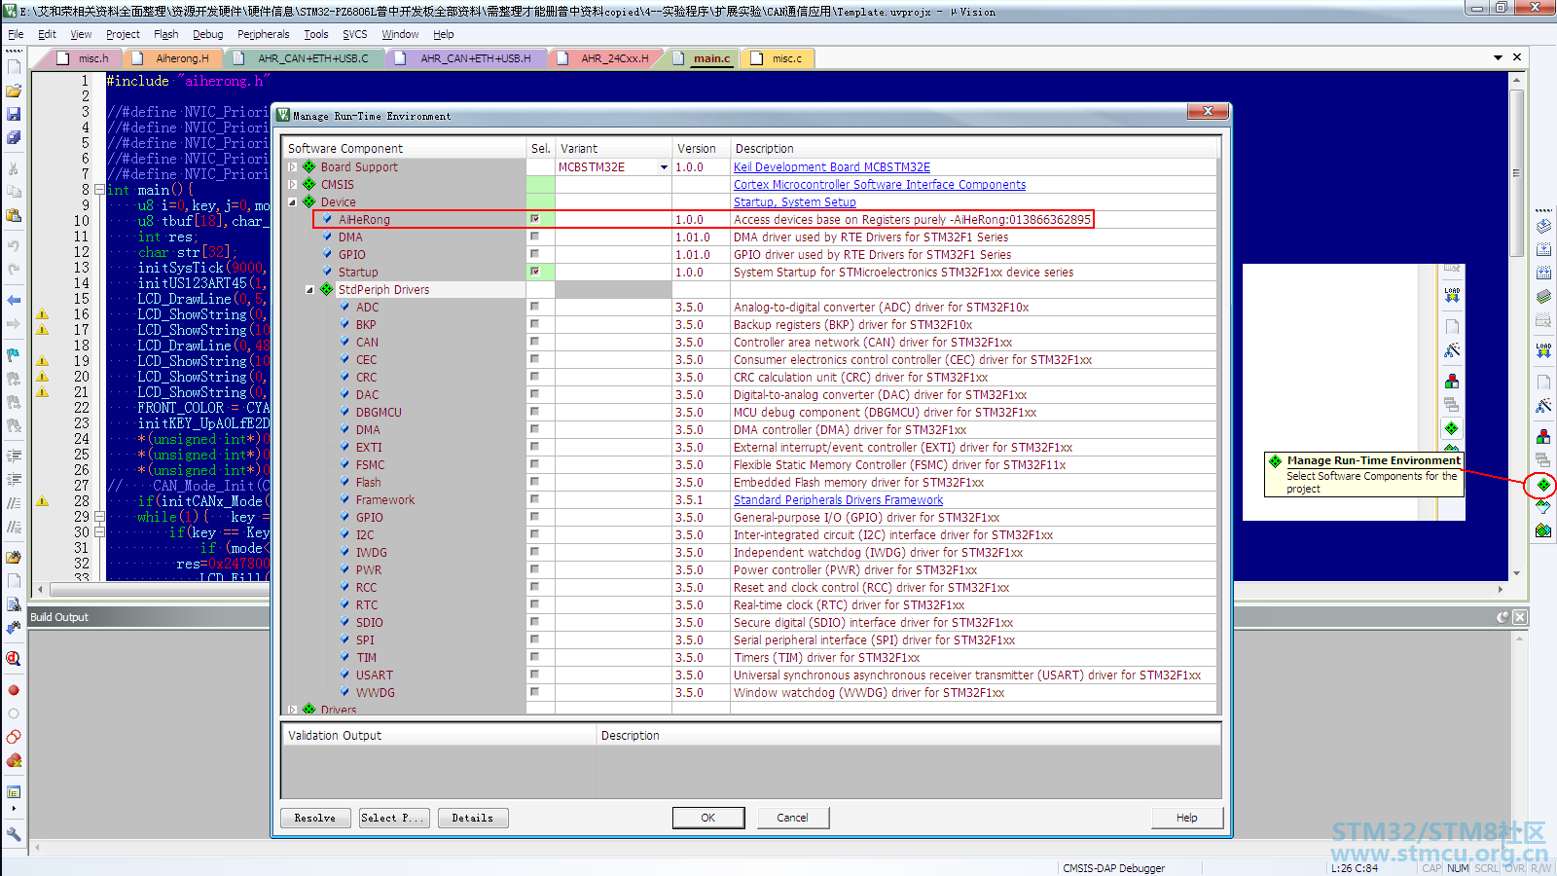Click the Help button in the dialog
Image resolution: width=1557 pixels, height=876 pixels.
1186,818
